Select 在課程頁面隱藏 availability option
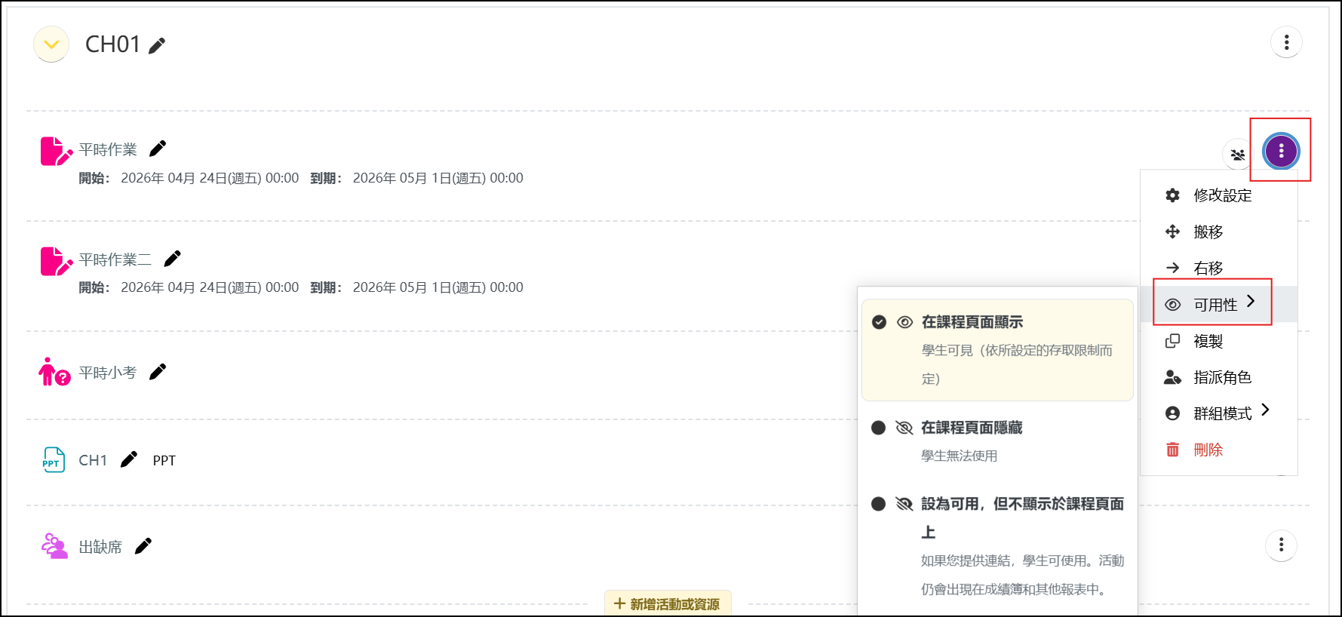 click(x=997, y=441)
